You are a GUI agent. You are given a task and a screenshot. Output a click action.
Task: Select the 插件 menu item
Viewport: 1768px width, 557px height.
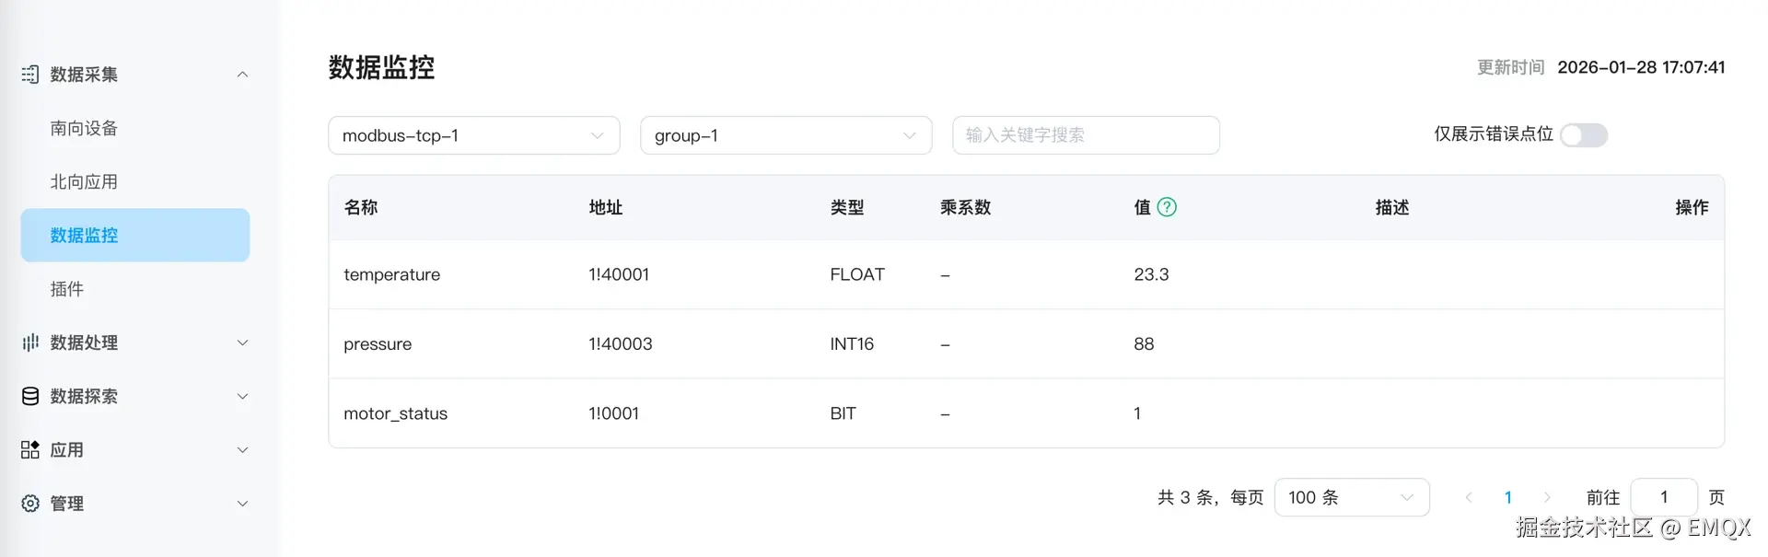67,289
